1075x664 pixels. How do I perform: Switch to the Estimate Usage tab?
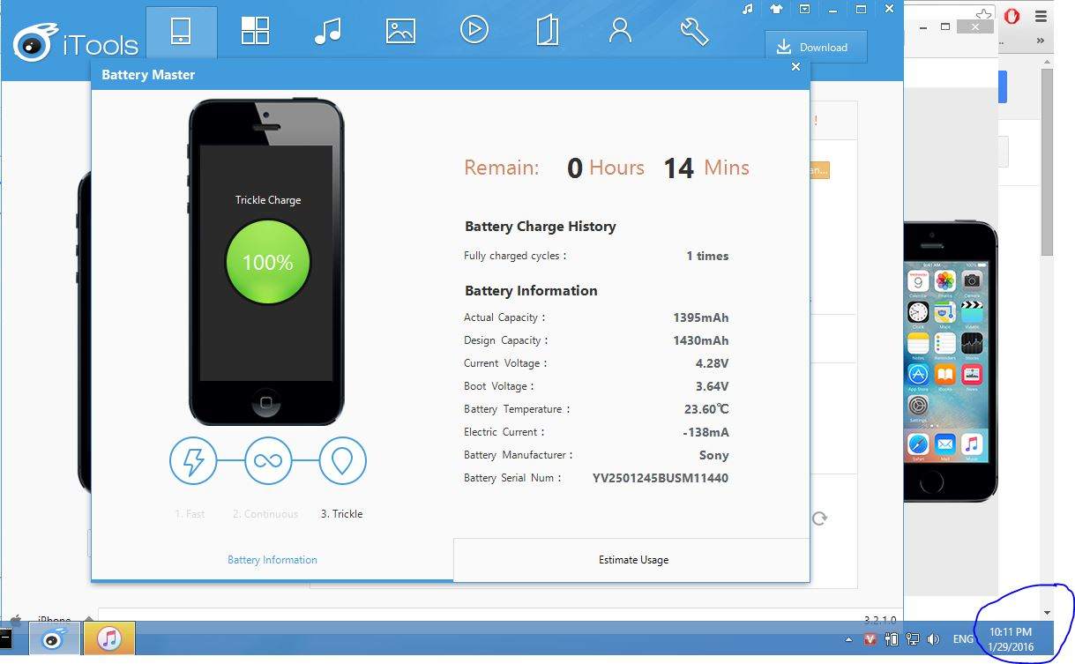(633, 560)
